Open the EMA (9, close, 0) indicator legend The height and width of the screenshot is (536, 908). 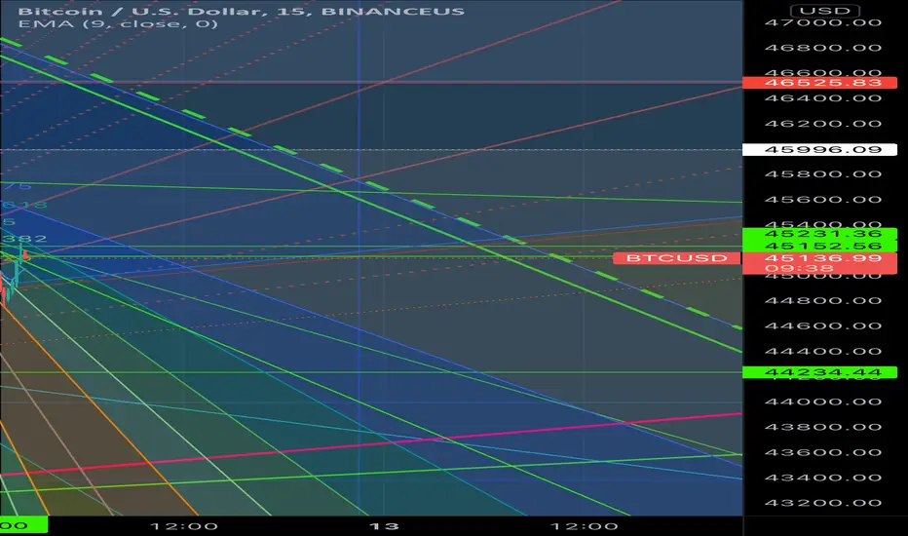[118, 23]
